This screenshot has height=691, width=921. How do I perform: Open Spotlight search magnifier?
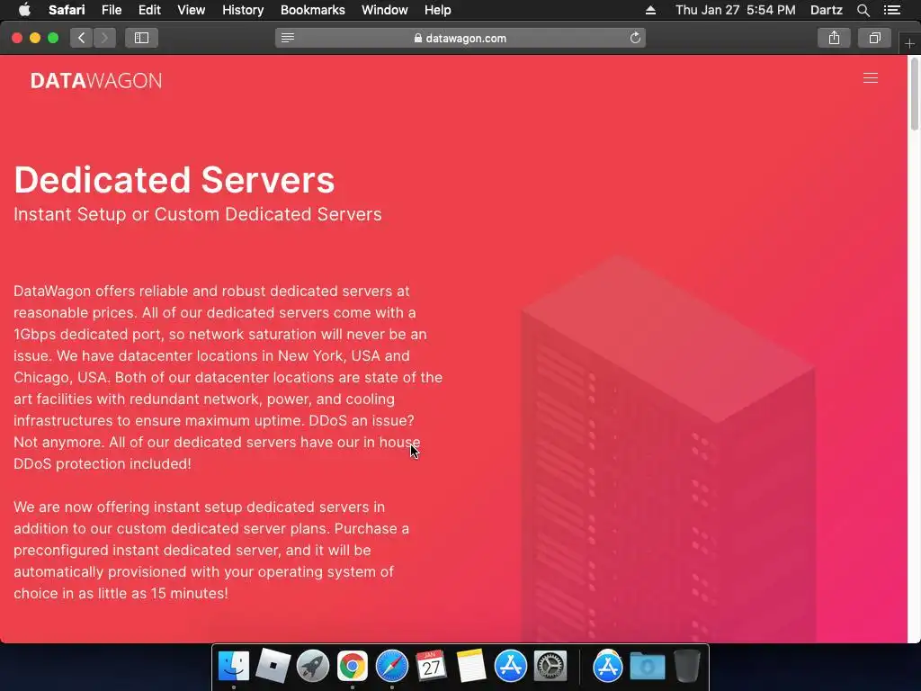click(x=863, y=10)
